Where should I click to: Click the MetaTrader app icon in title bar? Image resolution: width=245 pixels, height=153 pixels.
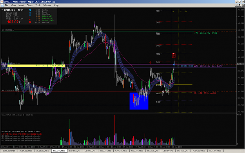click(2, 2)
